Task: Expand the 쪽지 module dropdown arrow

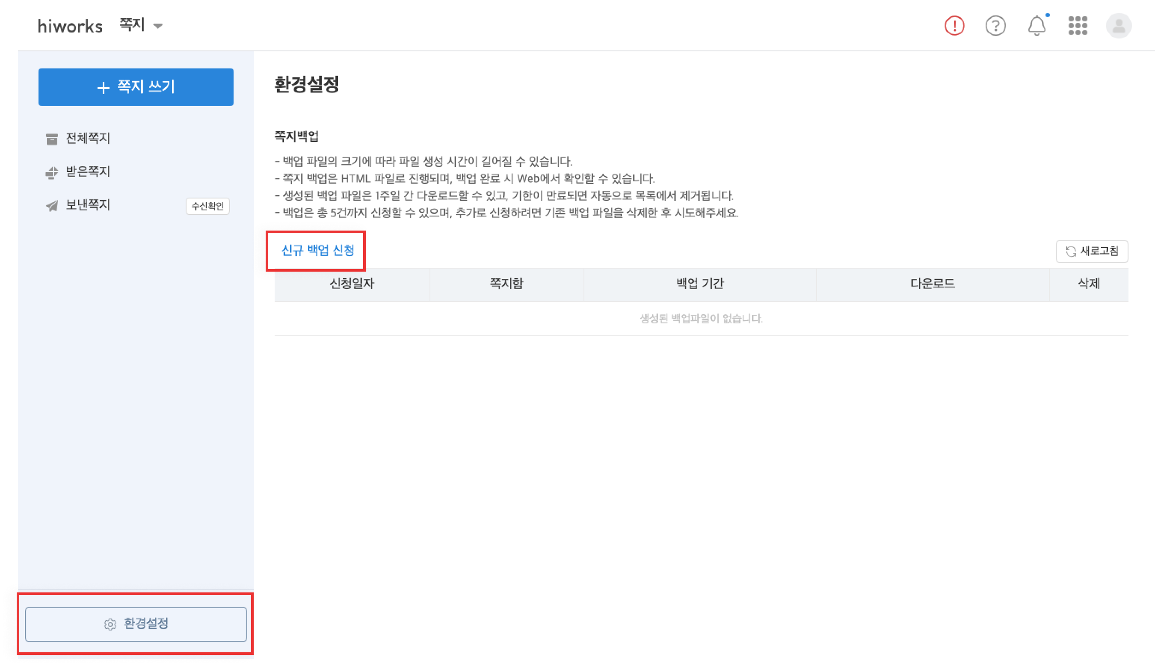Action: [158, 26]
